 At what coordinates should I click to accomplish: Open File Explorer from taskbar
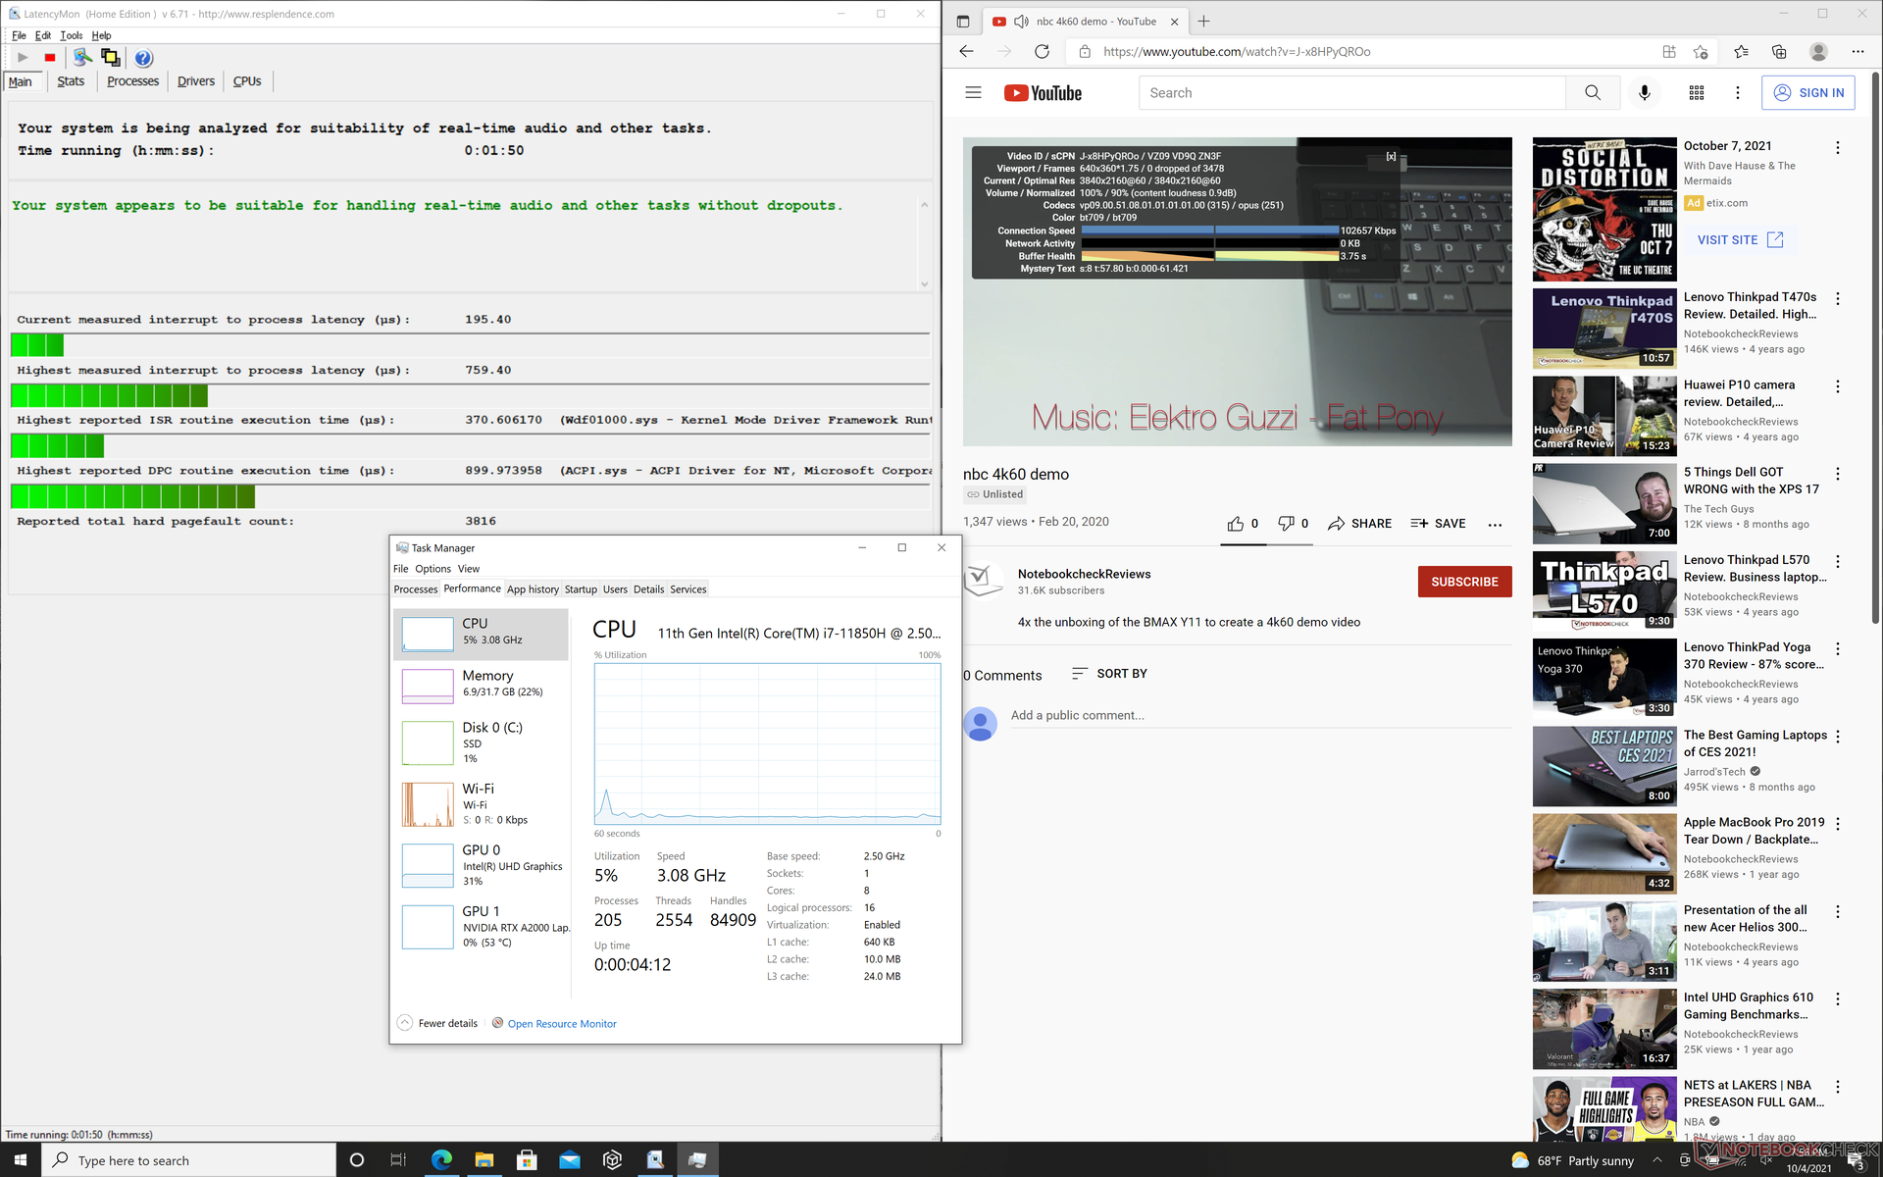(484, 1160)
